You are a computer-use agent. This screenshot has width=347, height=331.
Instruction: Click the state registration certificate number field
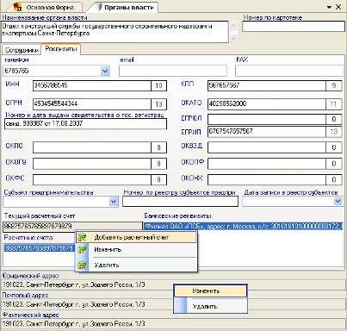pyautogui.click(x=85, y=124)
